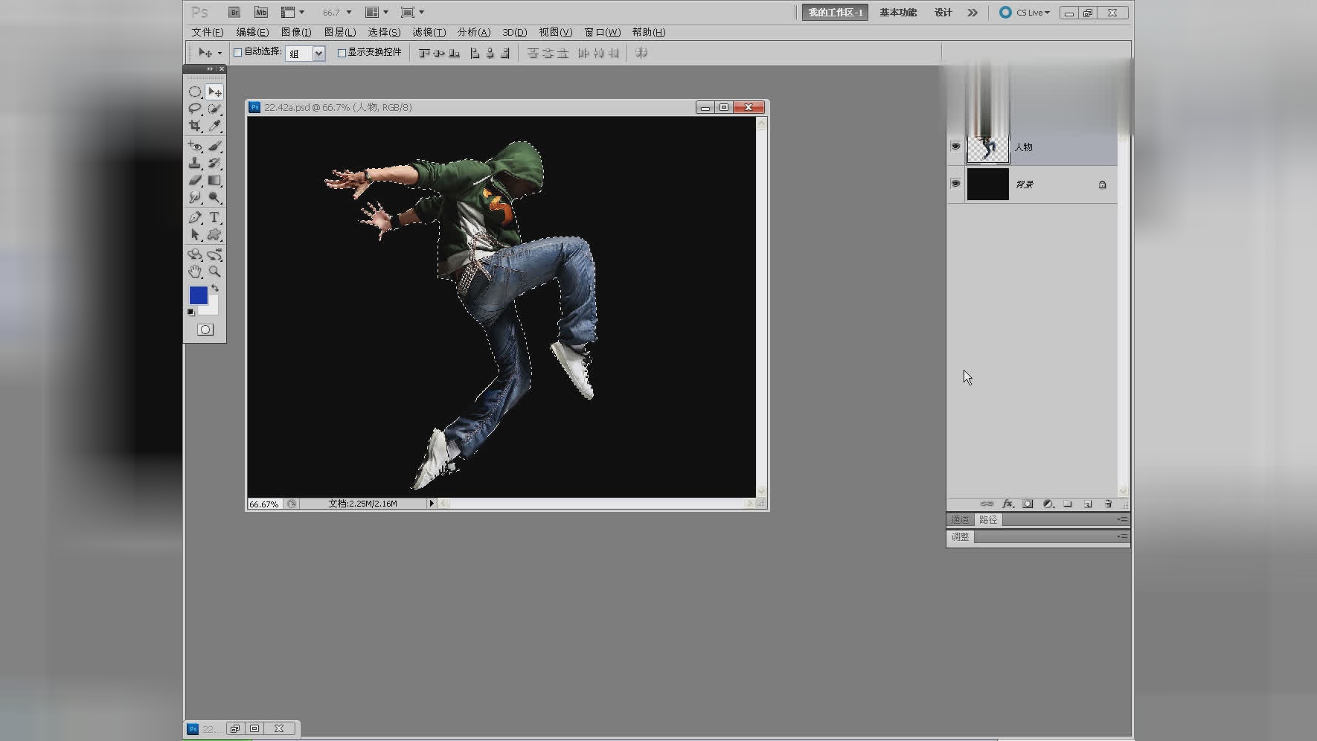Select the Custom Shape tool

(214, 234)
